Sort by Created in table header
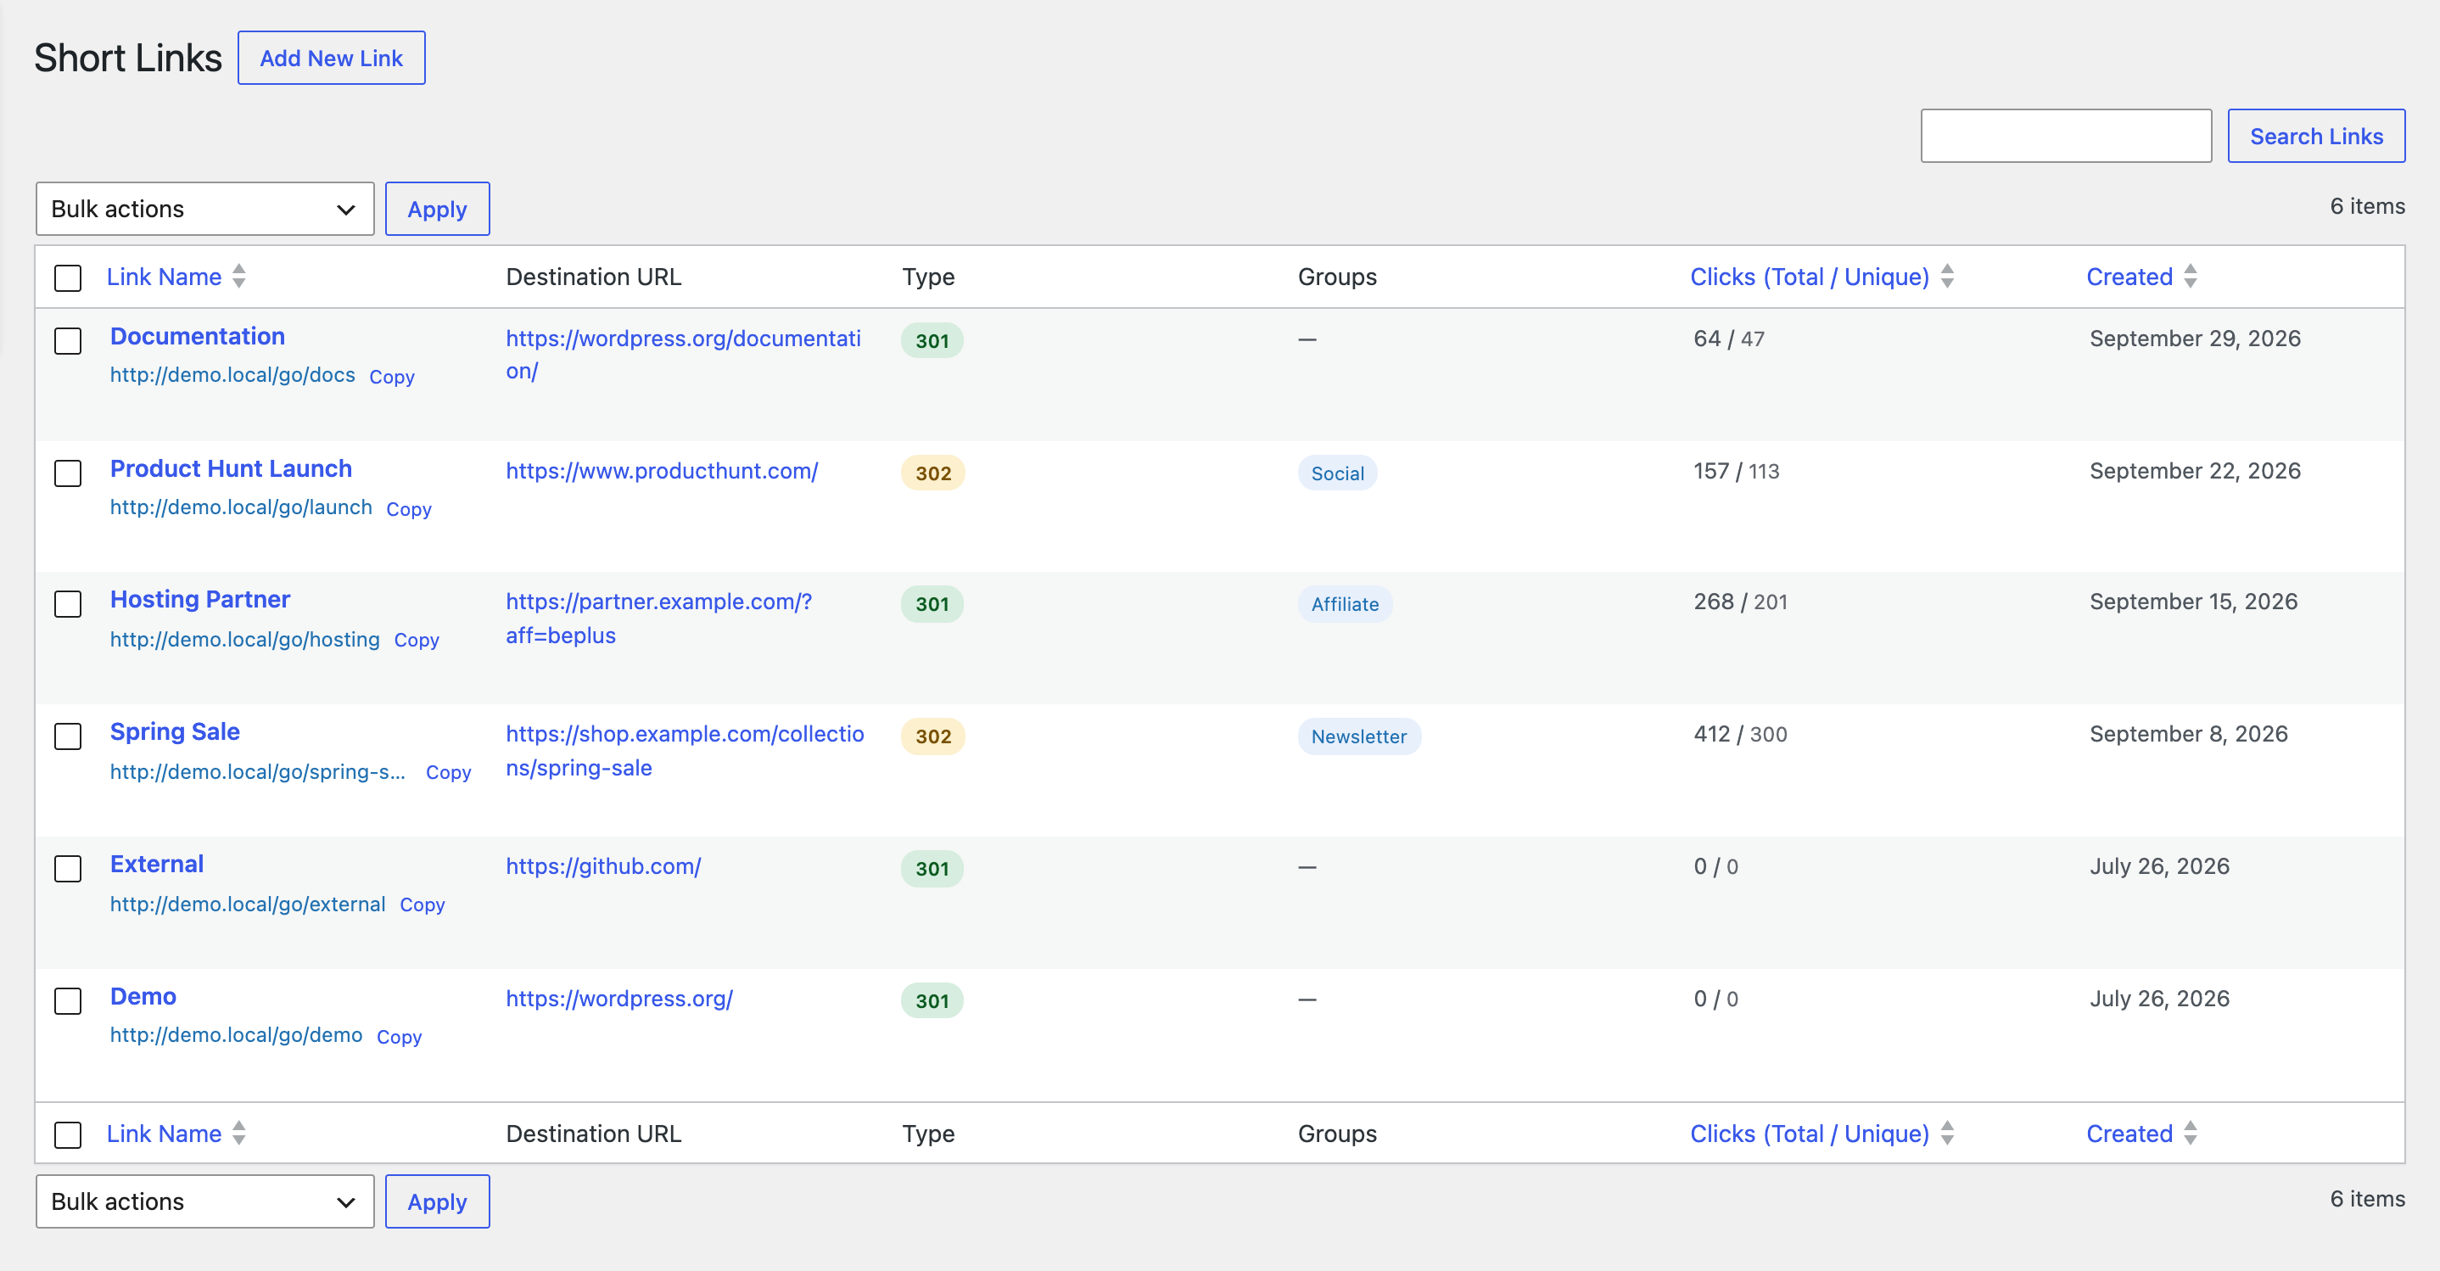The width and height of the screenshot is (2440, 1271). (x=2129, y=277)
